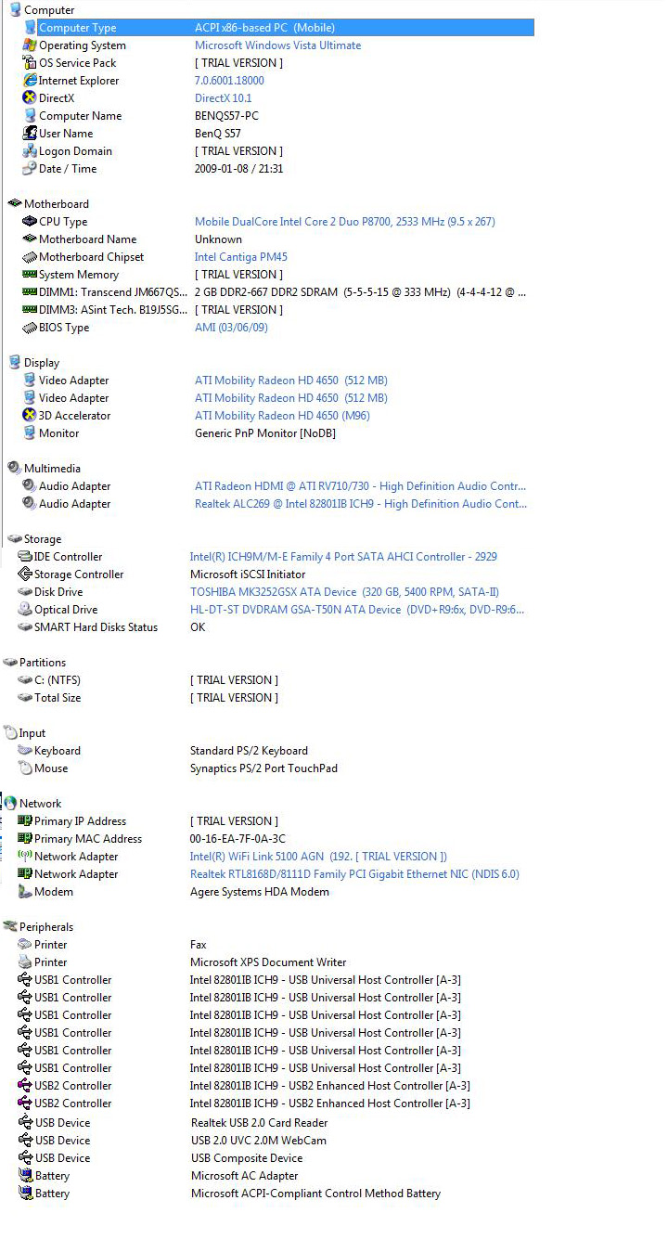Select the Synaptics PS/2 Port TouchPad value
Screen dimensions: 668x1239
click(263, 768)
